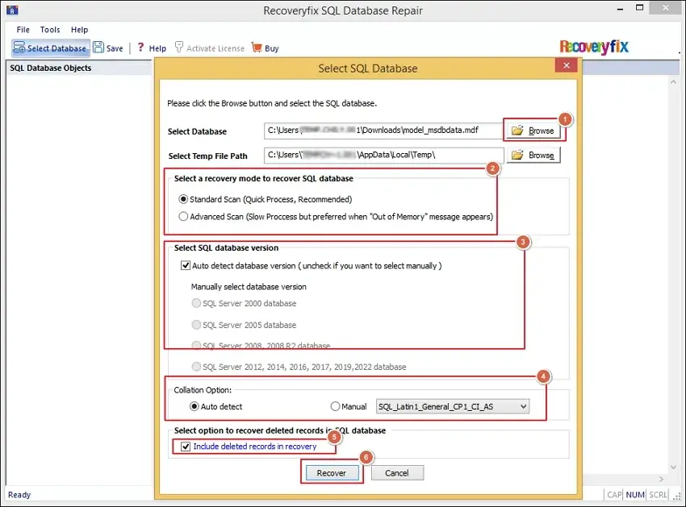Minimize the Recoveryfix window
The width and height of the screenshot is (686, 507).
(x=620, y=9)
